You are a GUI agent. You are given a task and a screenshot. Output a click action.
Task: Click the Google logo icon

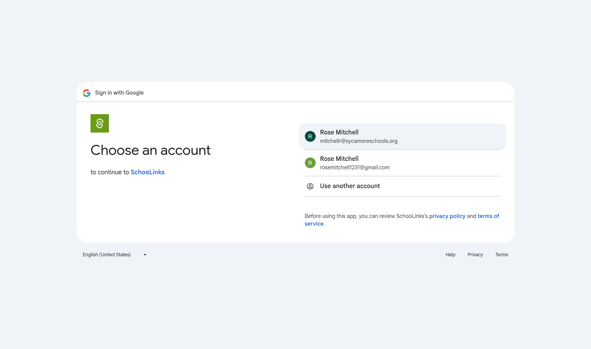tap(87, 93)
